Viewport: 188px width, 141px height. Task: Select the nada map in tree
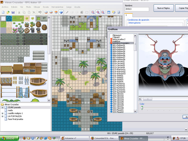[10, 110]
